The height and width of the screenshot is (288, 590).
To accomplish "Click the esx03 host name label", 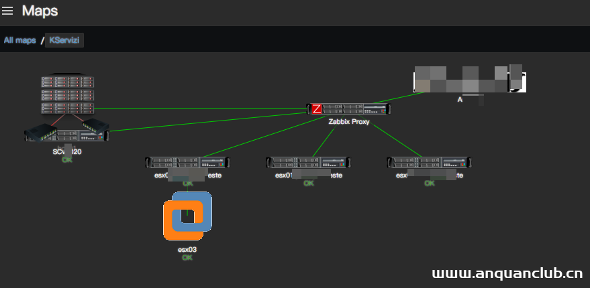I will (x=187, y=249).
